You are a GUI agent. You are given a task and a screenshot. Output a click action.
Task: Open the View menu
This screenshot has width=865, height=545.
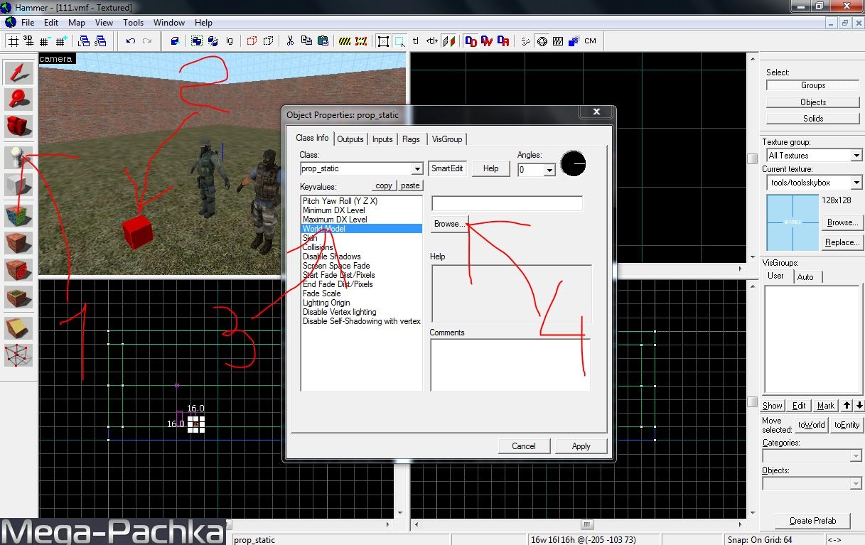pyautogui.click(x=104, y=23)
